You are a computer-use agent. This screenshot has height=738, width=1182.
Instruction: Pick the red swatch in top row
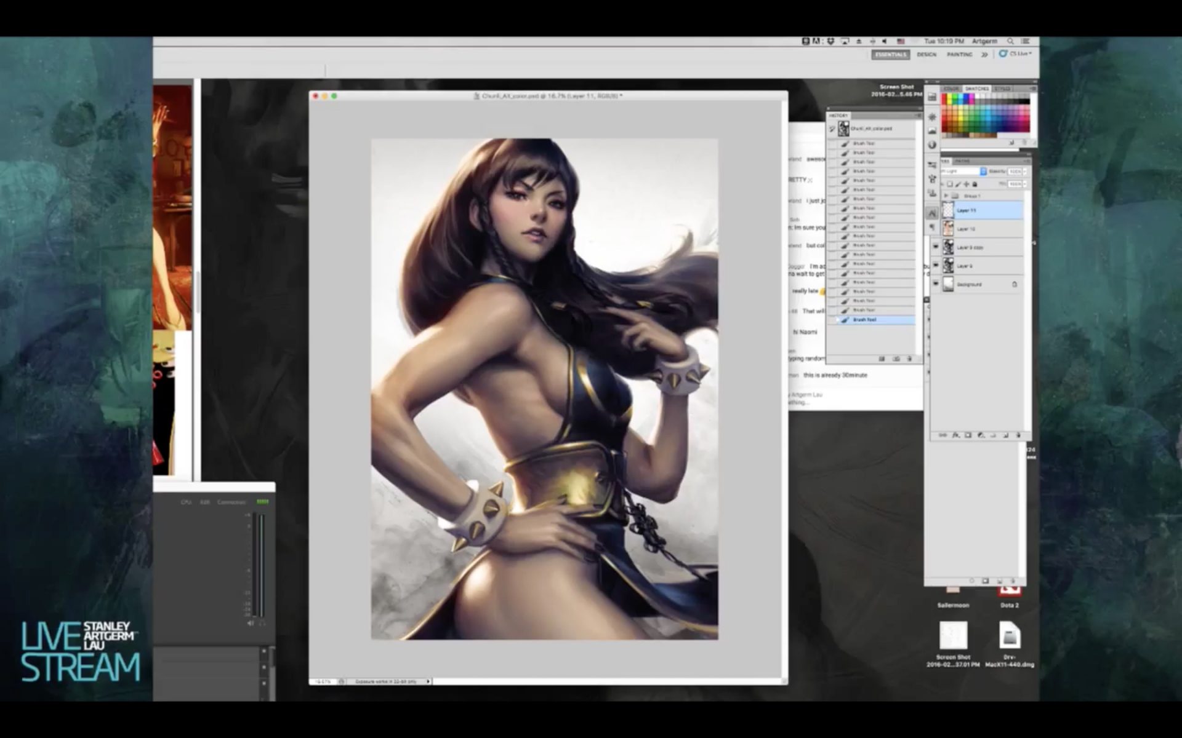(944, 96)
